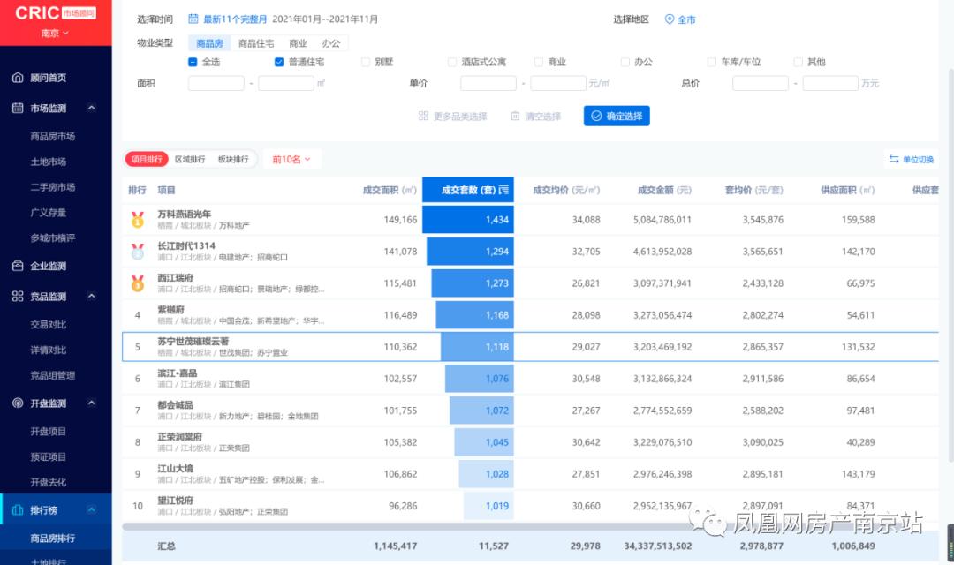Click the 单位切换 switch icon
This screenshot has height=565, width=954.
[894, 160]
